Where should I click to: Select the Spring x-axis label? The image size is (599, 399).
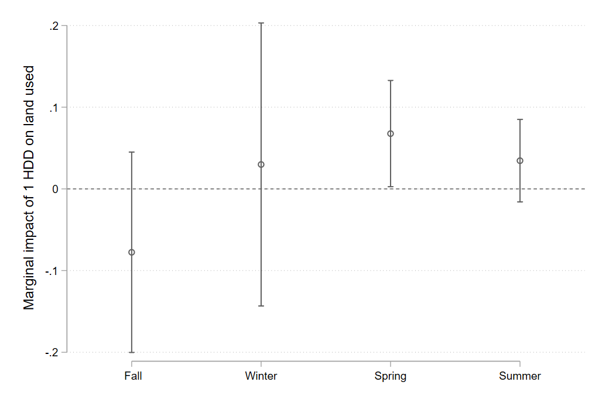click(x=391, y=376)
